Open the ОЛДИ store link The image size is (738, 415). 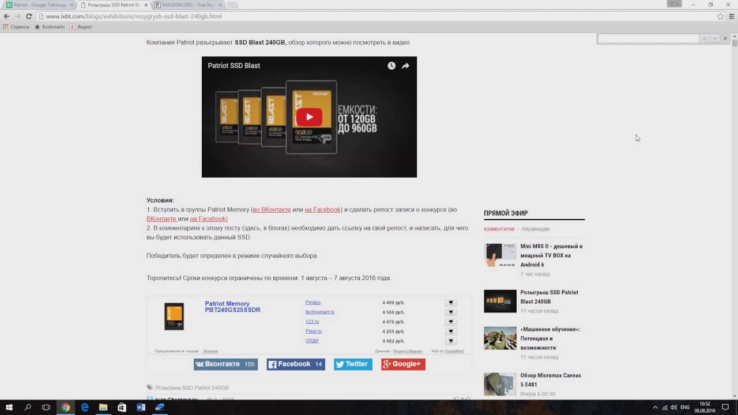(312, 341)
